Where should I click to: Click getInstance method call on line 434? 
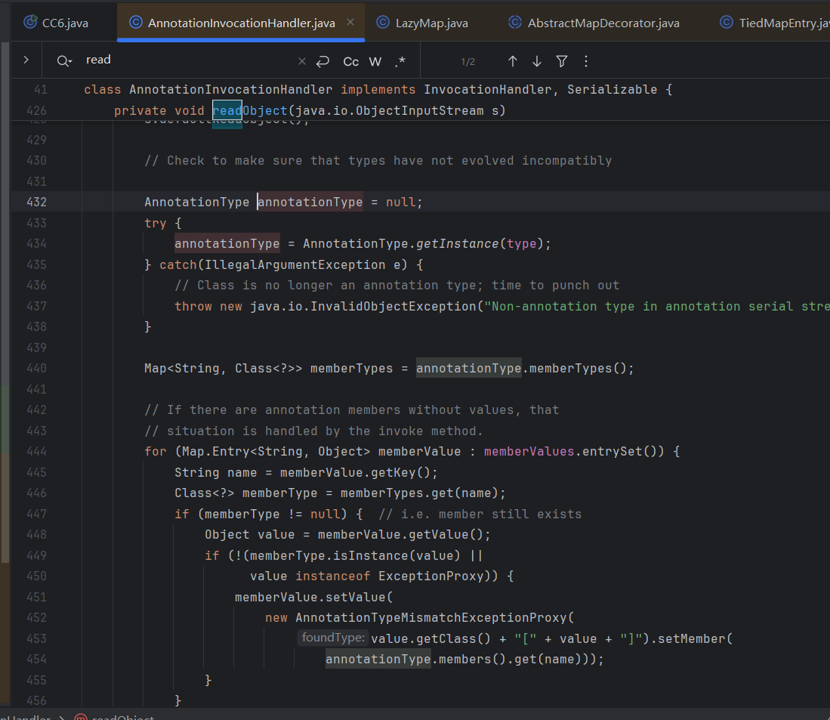click(458, 243)
